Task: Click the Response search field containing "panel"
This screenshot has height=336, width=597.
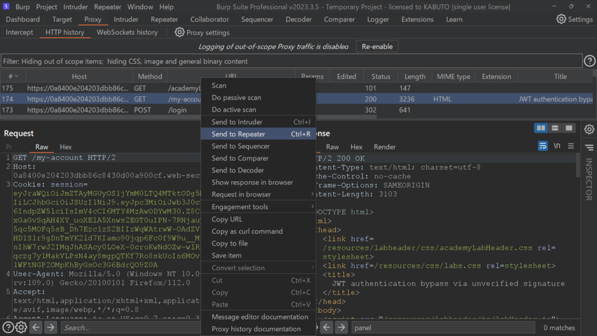Action: 444,328
